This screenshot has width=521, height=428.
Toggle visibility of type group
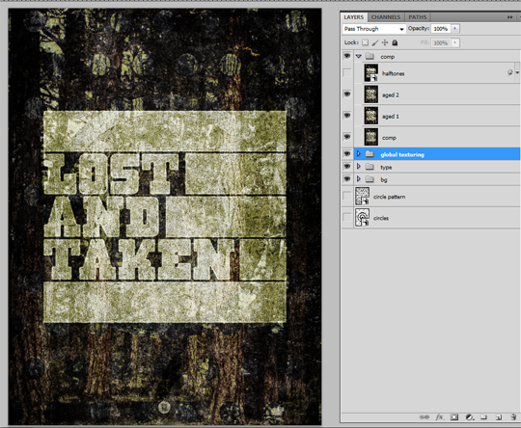(x=347, y=166)
